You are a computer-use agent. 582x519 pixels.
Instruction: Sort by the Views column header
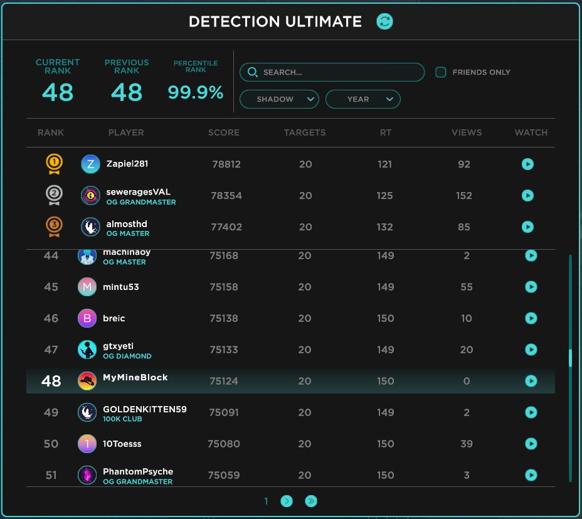pos(467,132)
